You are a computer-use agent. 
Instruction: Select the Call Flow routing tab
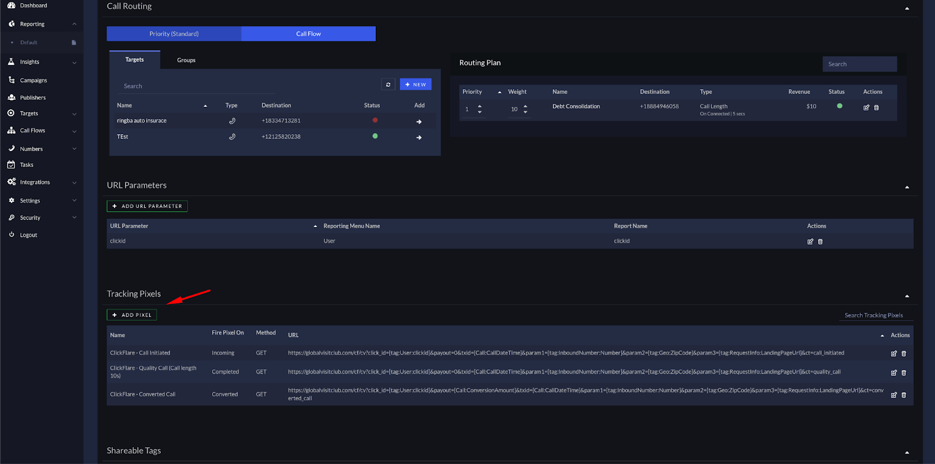tap(308, 34)
